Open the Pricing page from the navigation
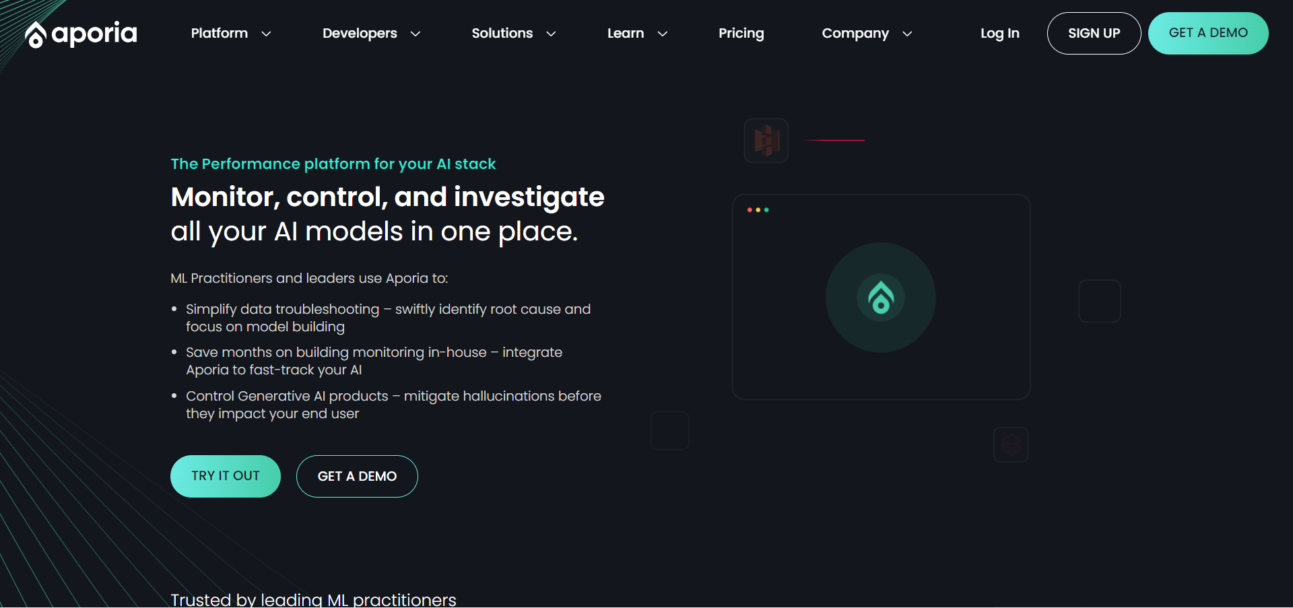1293x608 pixels. [x=741, y=33]
